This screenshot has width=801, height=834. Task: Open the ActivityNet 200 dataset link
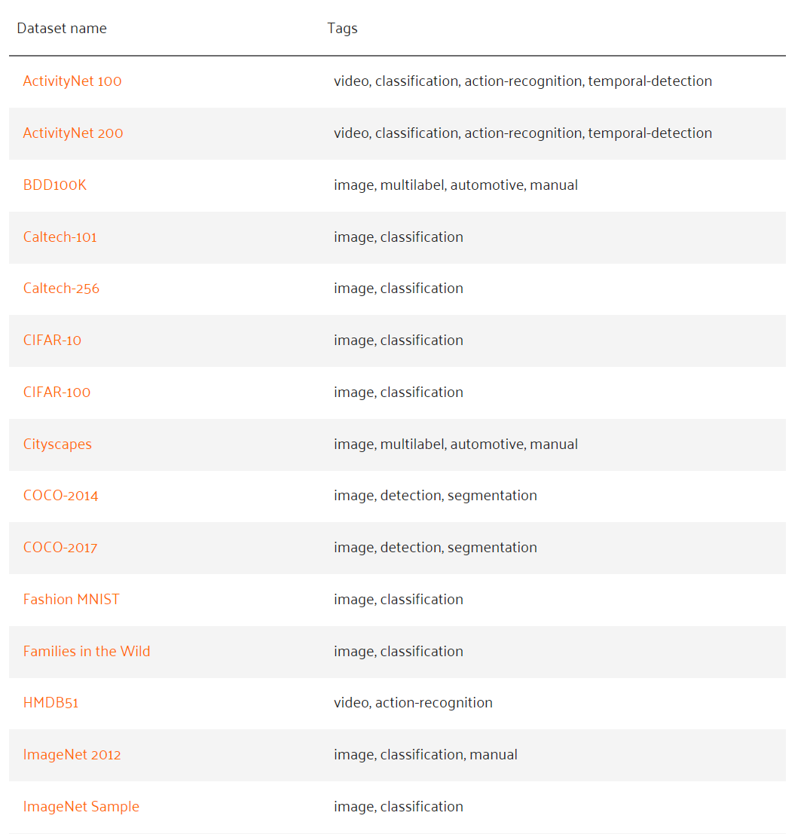click(x=73, y=133)
